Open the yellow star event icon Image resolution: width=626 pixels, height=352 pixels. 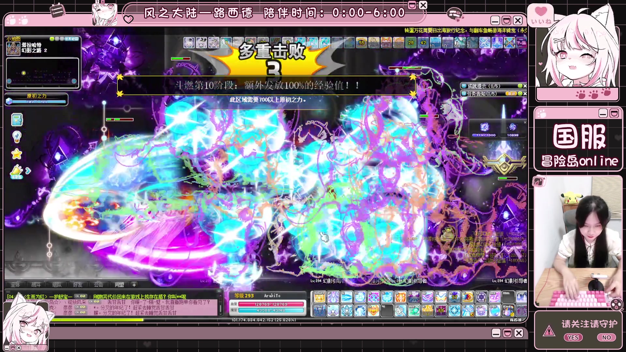tap(17, 154)
